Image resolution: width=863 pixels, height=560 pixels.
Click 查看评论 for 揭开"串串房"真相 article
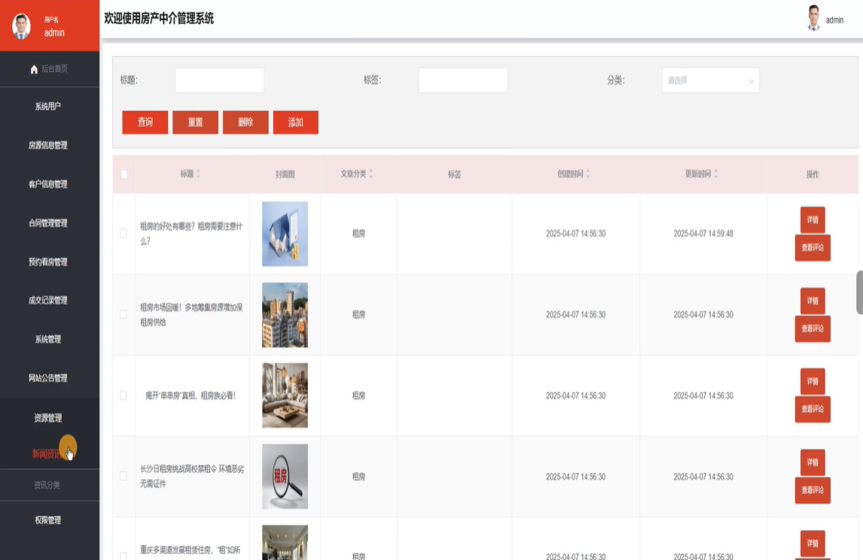(813, 409)
